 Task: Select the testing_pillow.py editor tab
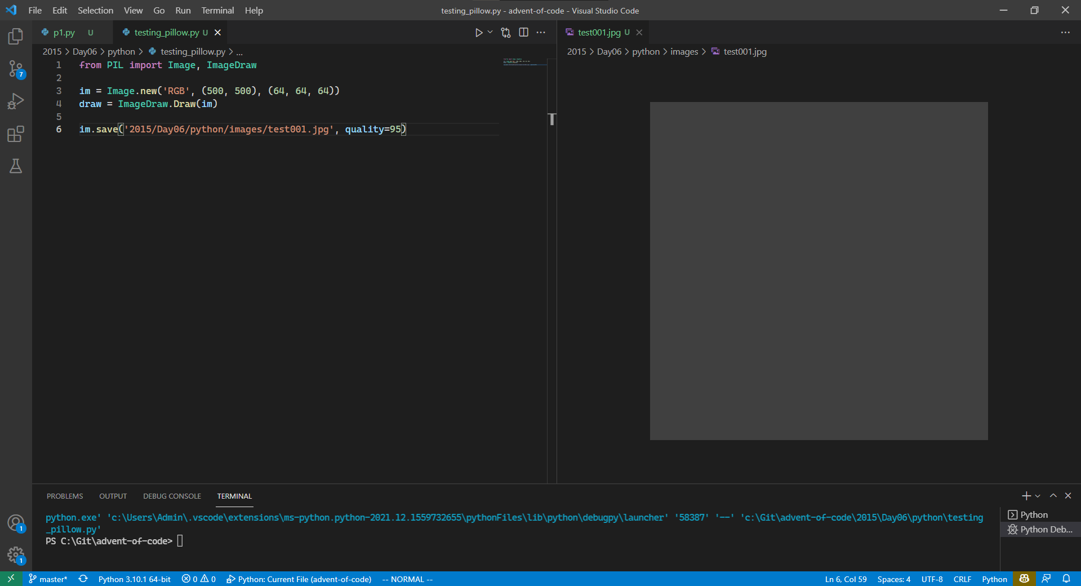click(x=167, y=33)
